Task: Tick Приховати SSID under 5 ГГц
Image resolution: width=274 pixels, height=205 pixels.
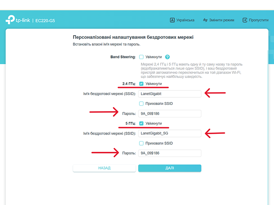Action: (141, 143)
